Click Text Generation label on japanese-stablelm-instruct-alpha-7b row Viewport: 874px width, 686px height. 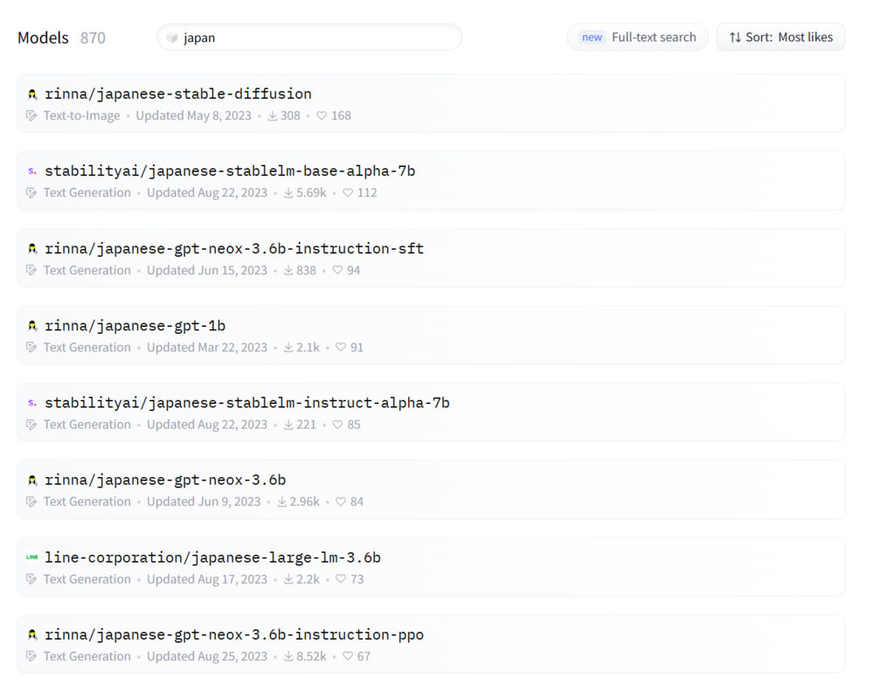coord(87,425)
